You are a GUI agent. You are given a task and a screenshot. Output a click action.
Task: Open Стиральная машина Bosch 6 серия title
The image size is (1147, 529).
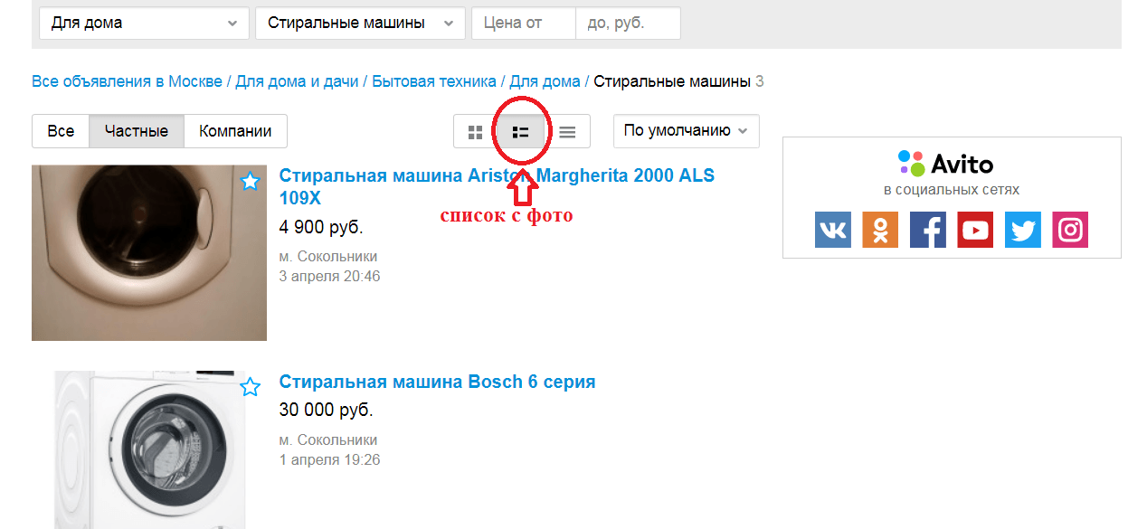437,382
